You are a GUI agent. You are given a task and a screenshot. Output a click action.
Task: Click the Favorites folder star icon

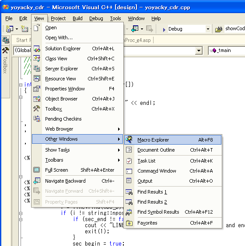click(129, 223)
